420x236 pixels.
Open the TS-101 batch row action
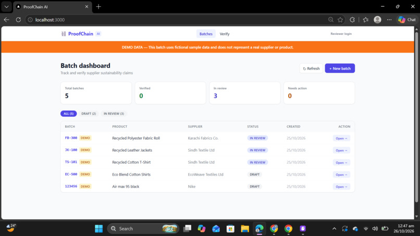341,163
